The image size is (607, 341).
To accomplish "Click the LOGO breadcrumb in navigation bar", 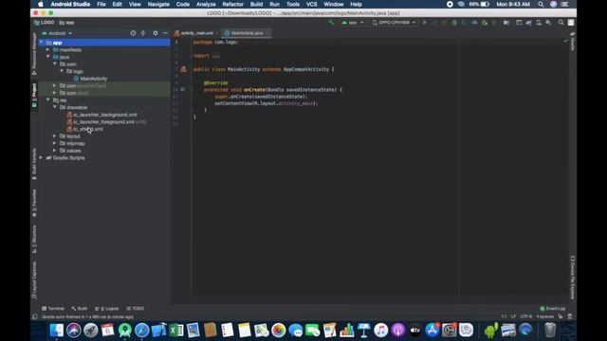I will (45, 23).
